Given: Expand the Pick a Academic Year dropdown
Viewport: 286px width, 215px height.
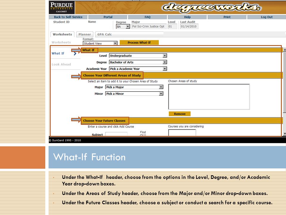Looking at the screenshot, I should click(x=138, y=69).
